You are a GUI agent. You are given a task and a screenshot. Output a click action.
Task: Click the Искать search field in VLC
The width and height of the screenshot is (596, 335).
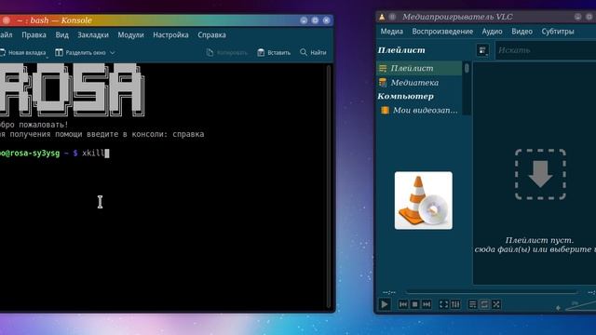click(546, 50)
